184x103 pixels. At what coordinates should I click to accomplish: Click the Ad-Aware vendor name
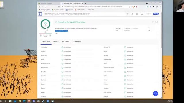click(44, 47)
